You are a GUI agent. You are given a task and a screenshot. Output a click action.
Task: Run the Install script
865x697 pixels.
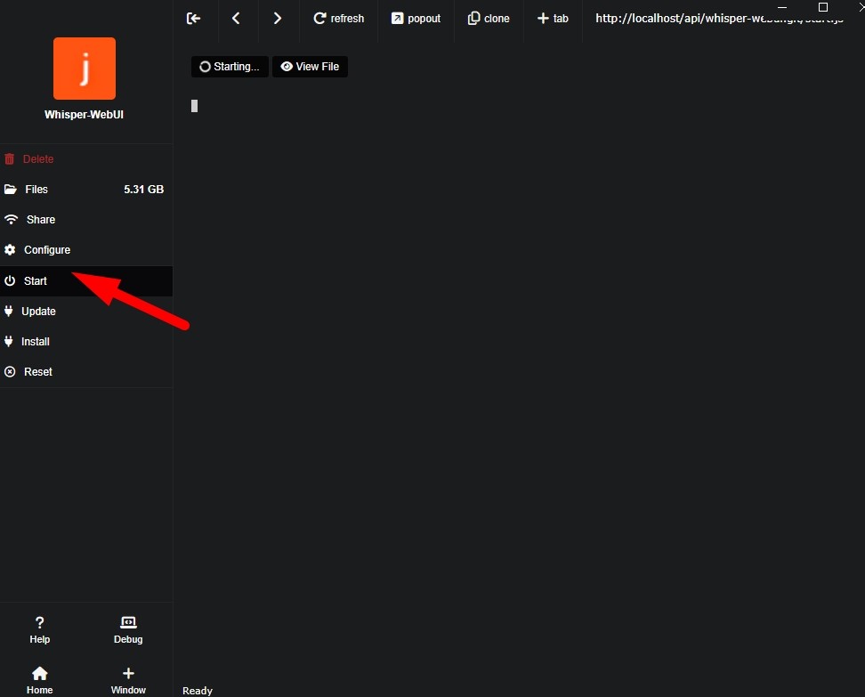[86, 342]
